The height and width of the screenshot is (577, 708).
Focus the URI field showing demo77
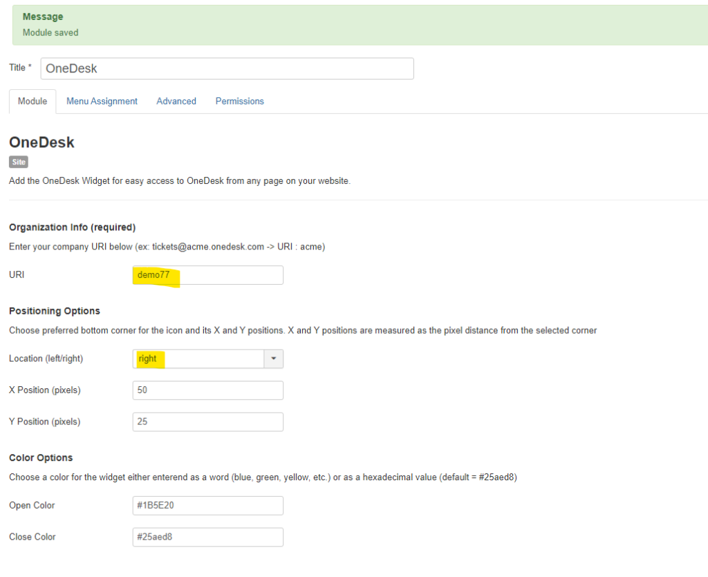(207, 275)
